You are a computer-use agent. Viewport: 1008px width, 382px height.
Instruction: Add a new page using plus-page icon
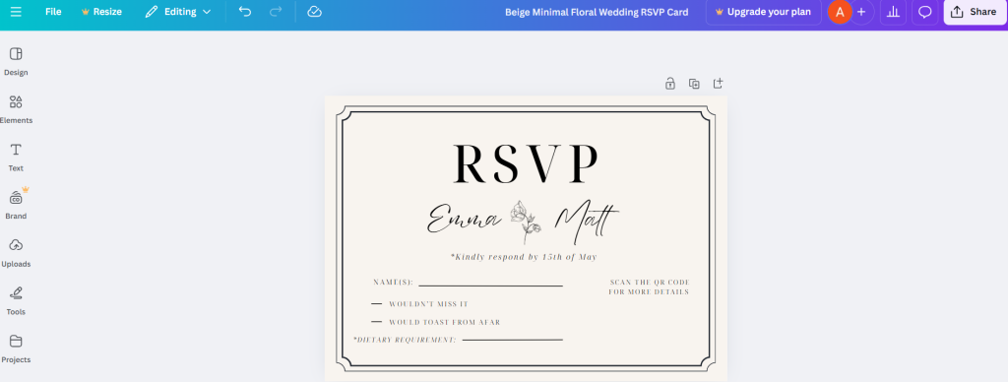pyautogui.click(x=718, y=84)
